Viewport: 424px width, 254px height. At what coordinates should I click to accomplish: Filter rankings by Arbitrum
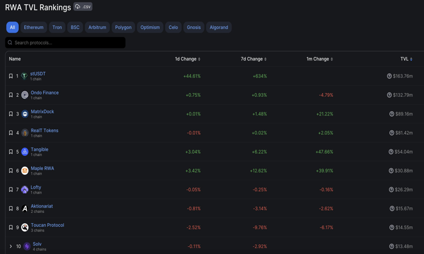coord(97,27)
